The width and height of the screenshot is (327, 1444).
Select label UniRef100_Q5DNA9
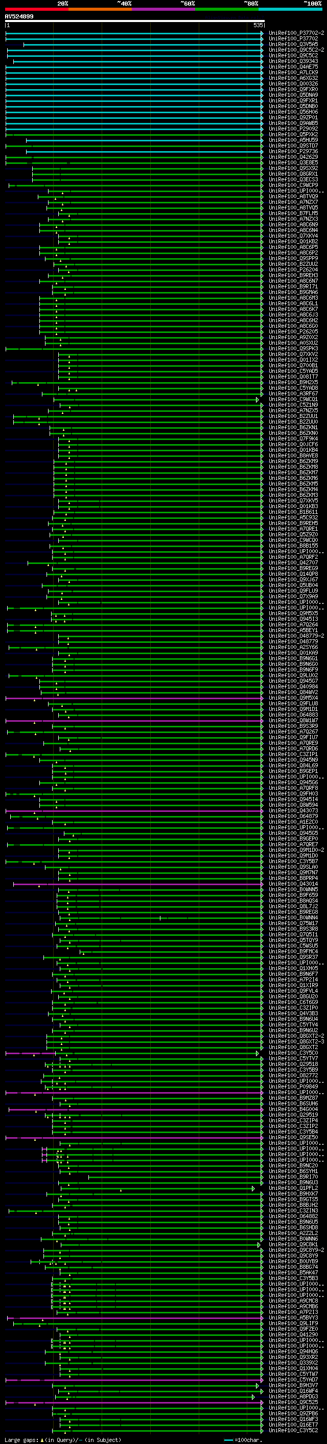point(293,95)
